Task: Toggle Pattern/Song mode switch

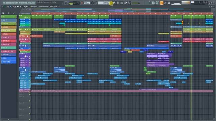Action: click(71, 3)
